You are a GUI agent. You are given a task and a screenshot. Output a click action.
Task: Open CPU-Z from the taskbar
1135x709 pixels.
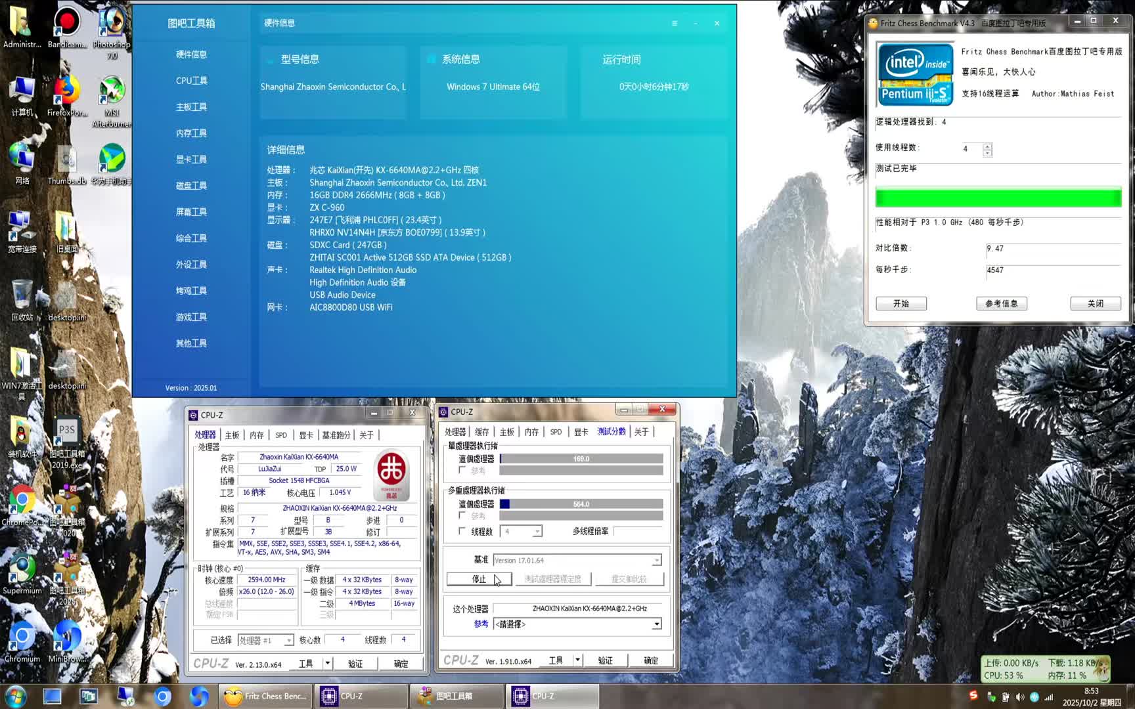(361, 697)
